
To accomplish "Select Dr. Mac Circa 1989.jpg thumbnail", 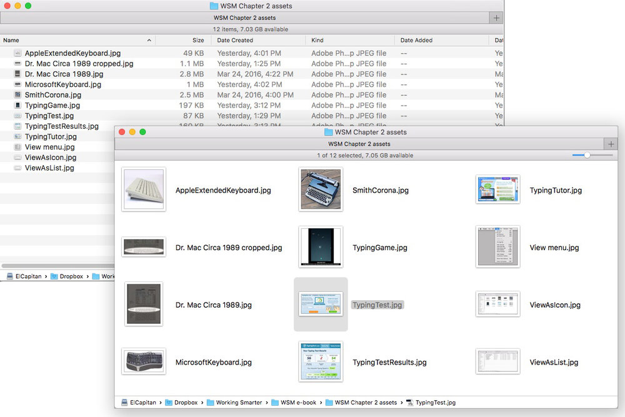I will pos(144,304).
